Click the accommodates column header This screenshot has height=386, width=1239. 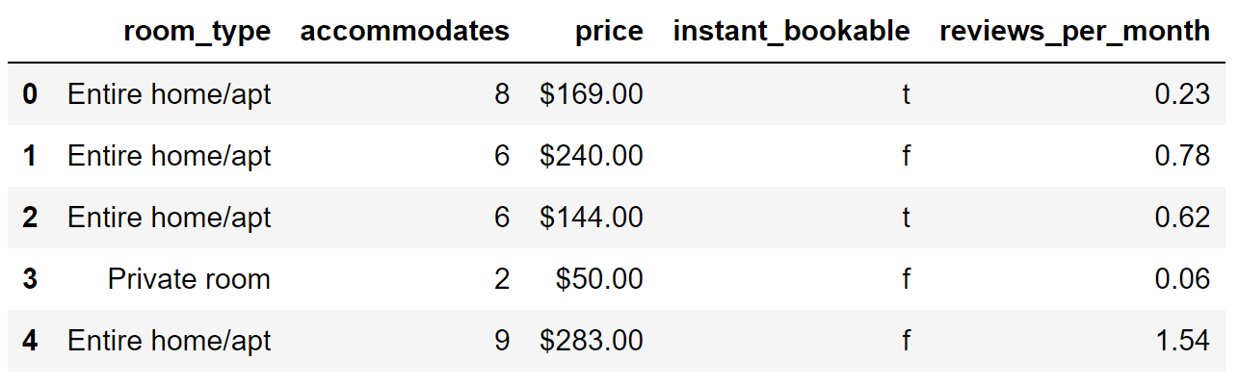click(x=405, y=32)
